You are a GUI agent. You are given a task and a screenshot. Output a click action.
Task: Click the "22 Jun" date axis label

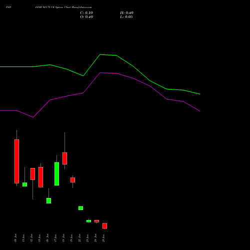point(79,238)
